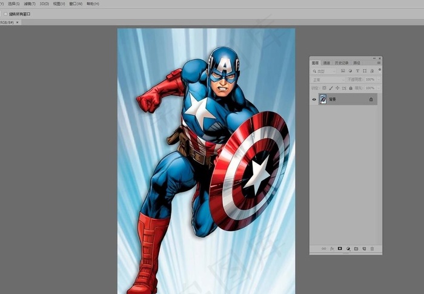Image resolution: width=424 pixels, height=294 pixels.
Task: Click the 背景 layer thumbnail
Action: coord(323,99)
